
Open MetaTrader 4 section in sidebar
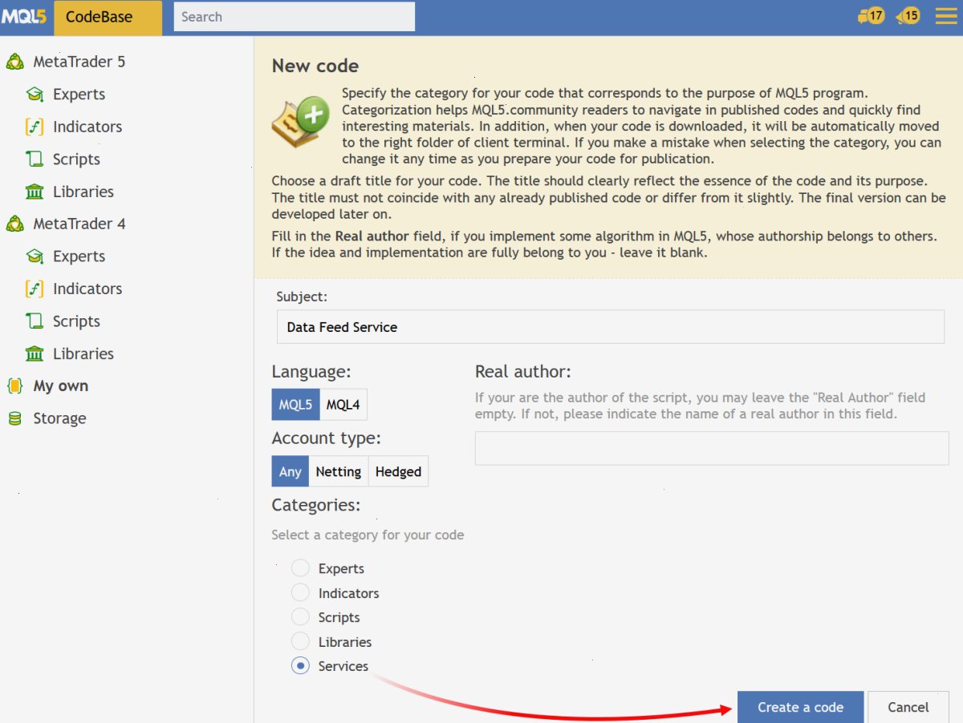tap(79, 224)
